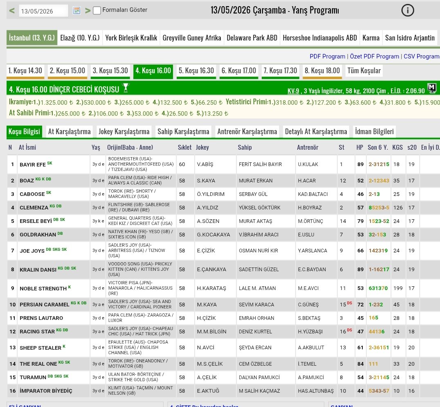The image size is (440, 407).
Task: Select 3. Koşu 15.30 race tab
Action: tap(110, 71)
